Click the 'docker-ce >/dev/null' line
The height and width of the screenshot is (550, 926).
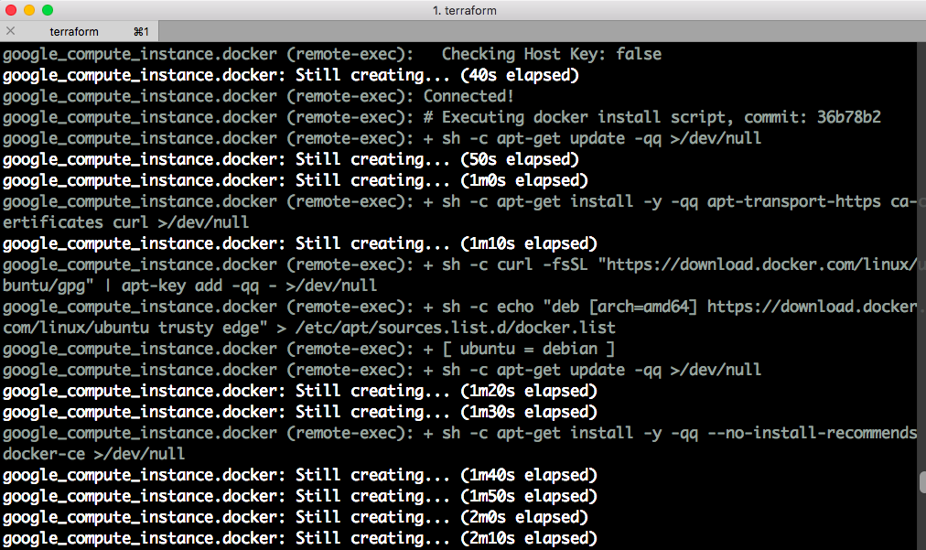tap(94, 454)
